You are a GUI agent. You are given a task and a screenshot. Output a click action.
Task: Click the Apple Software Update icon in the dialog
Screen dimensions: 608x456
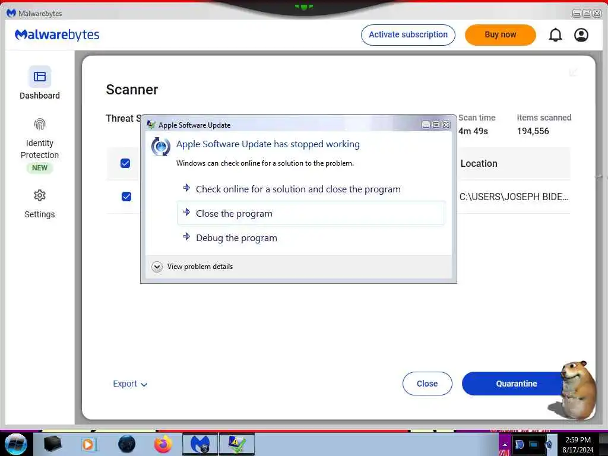point(160,147)
